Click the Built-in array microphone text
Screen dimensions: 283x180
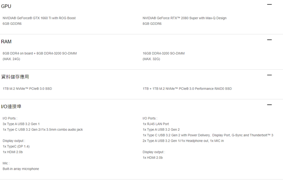pos(21,169)
